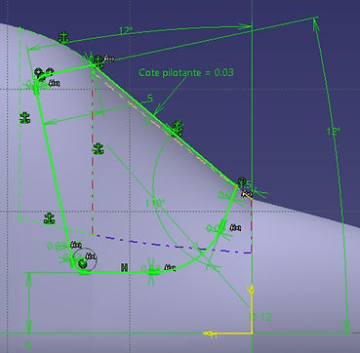
Task: Select the concentric constraint symbol at the top vertex
Action: (x=97, y=59)
